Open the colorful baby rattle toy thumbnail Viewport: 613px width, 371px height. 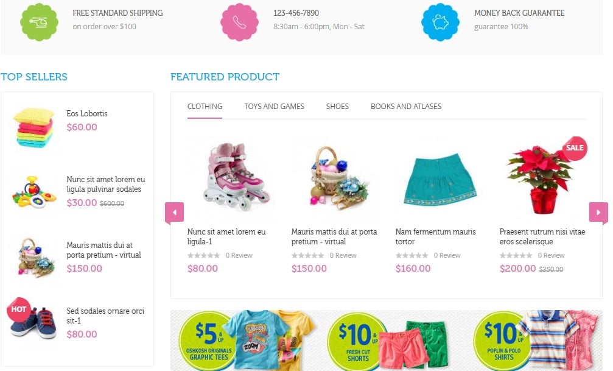coord(33,192)
